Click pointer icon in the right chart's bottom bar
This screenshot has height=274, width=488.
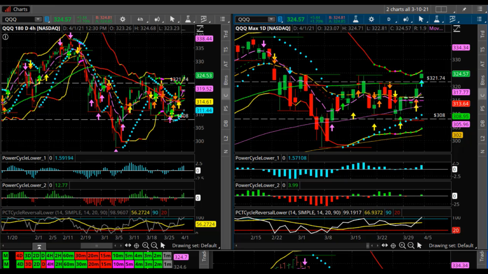click(419, 245)
